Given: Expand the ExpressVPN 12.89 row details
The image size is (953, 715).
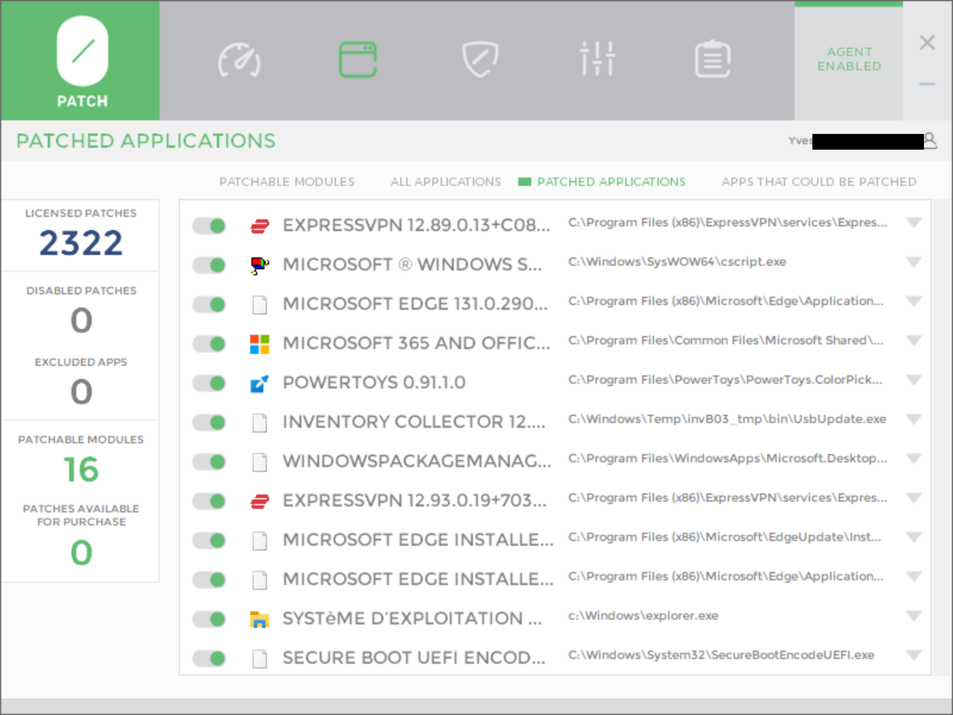Looking at the screenshot, I should pos(913,223).
